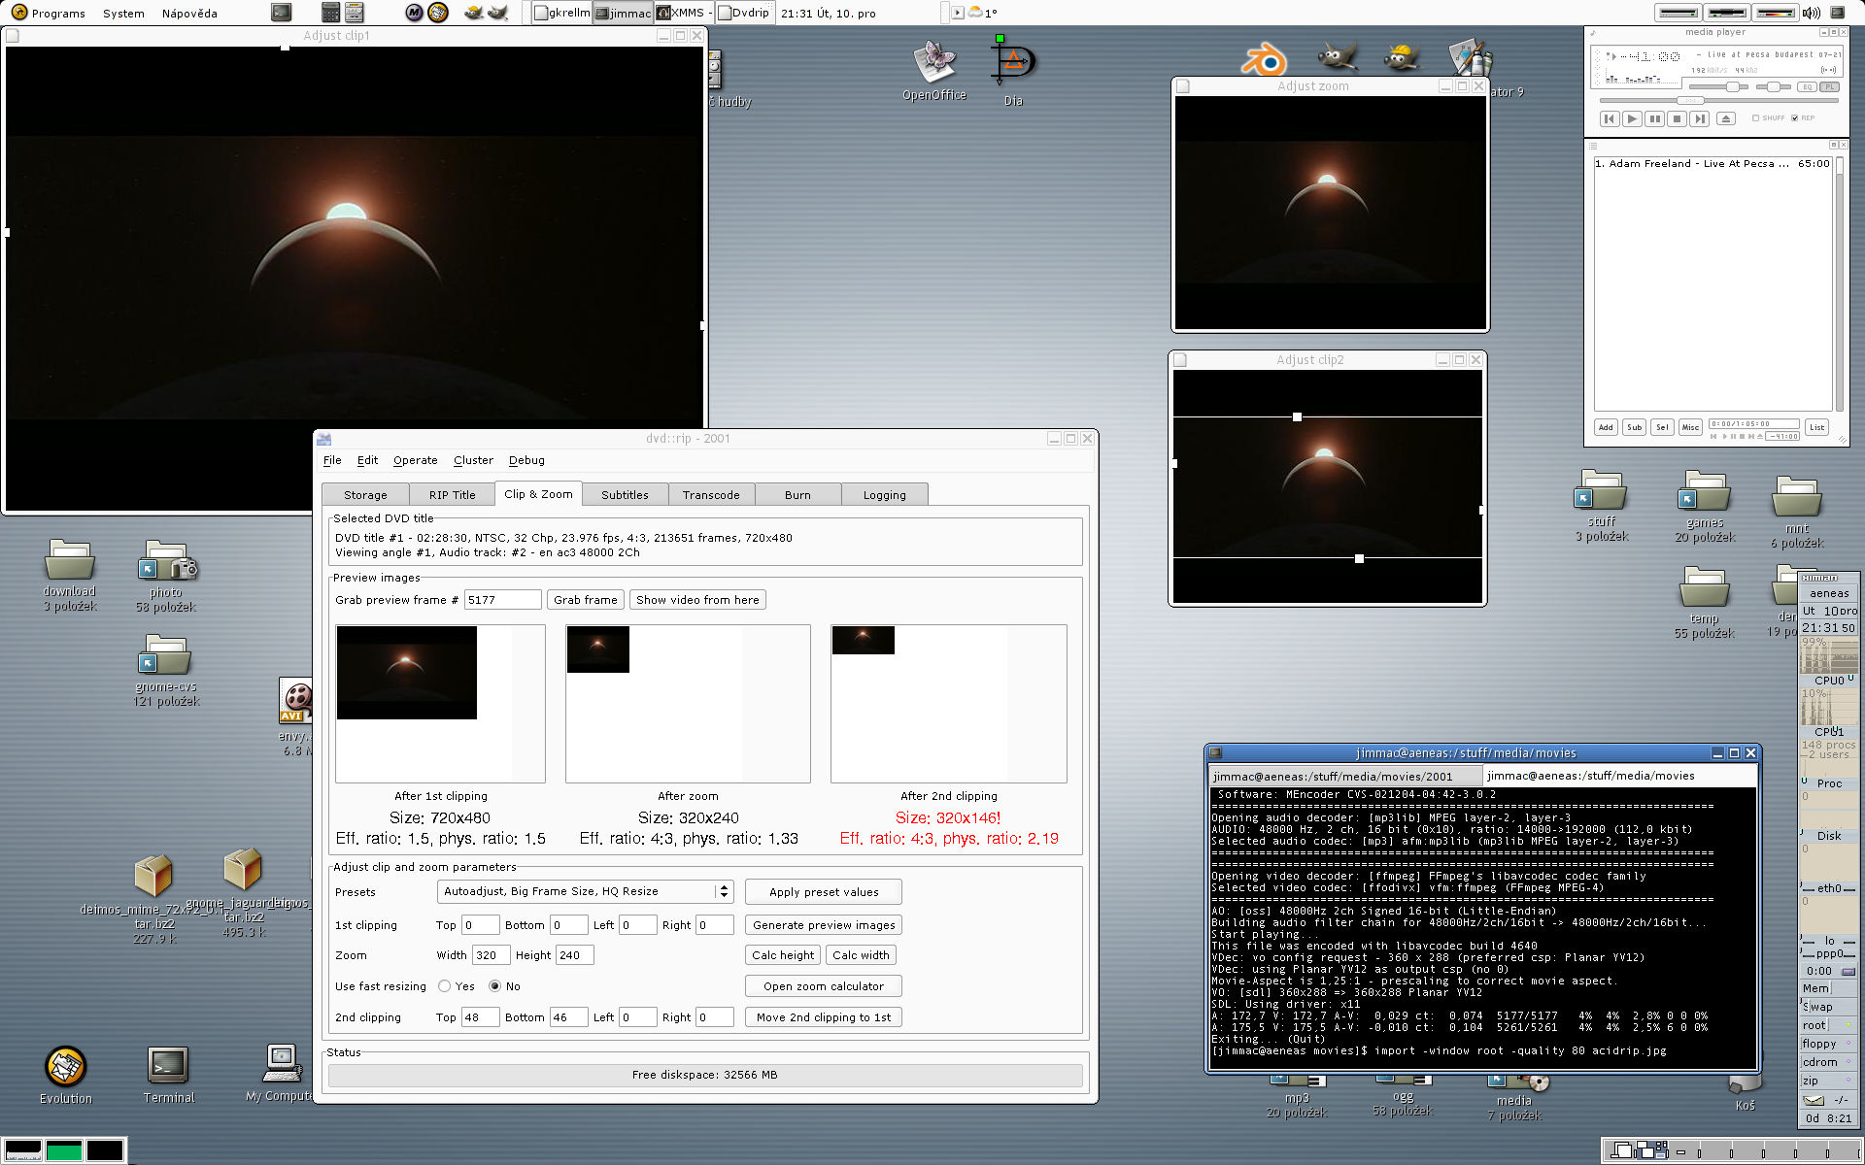
Task: Switch to the Transcode tab
Action: [x=710, y=494]
